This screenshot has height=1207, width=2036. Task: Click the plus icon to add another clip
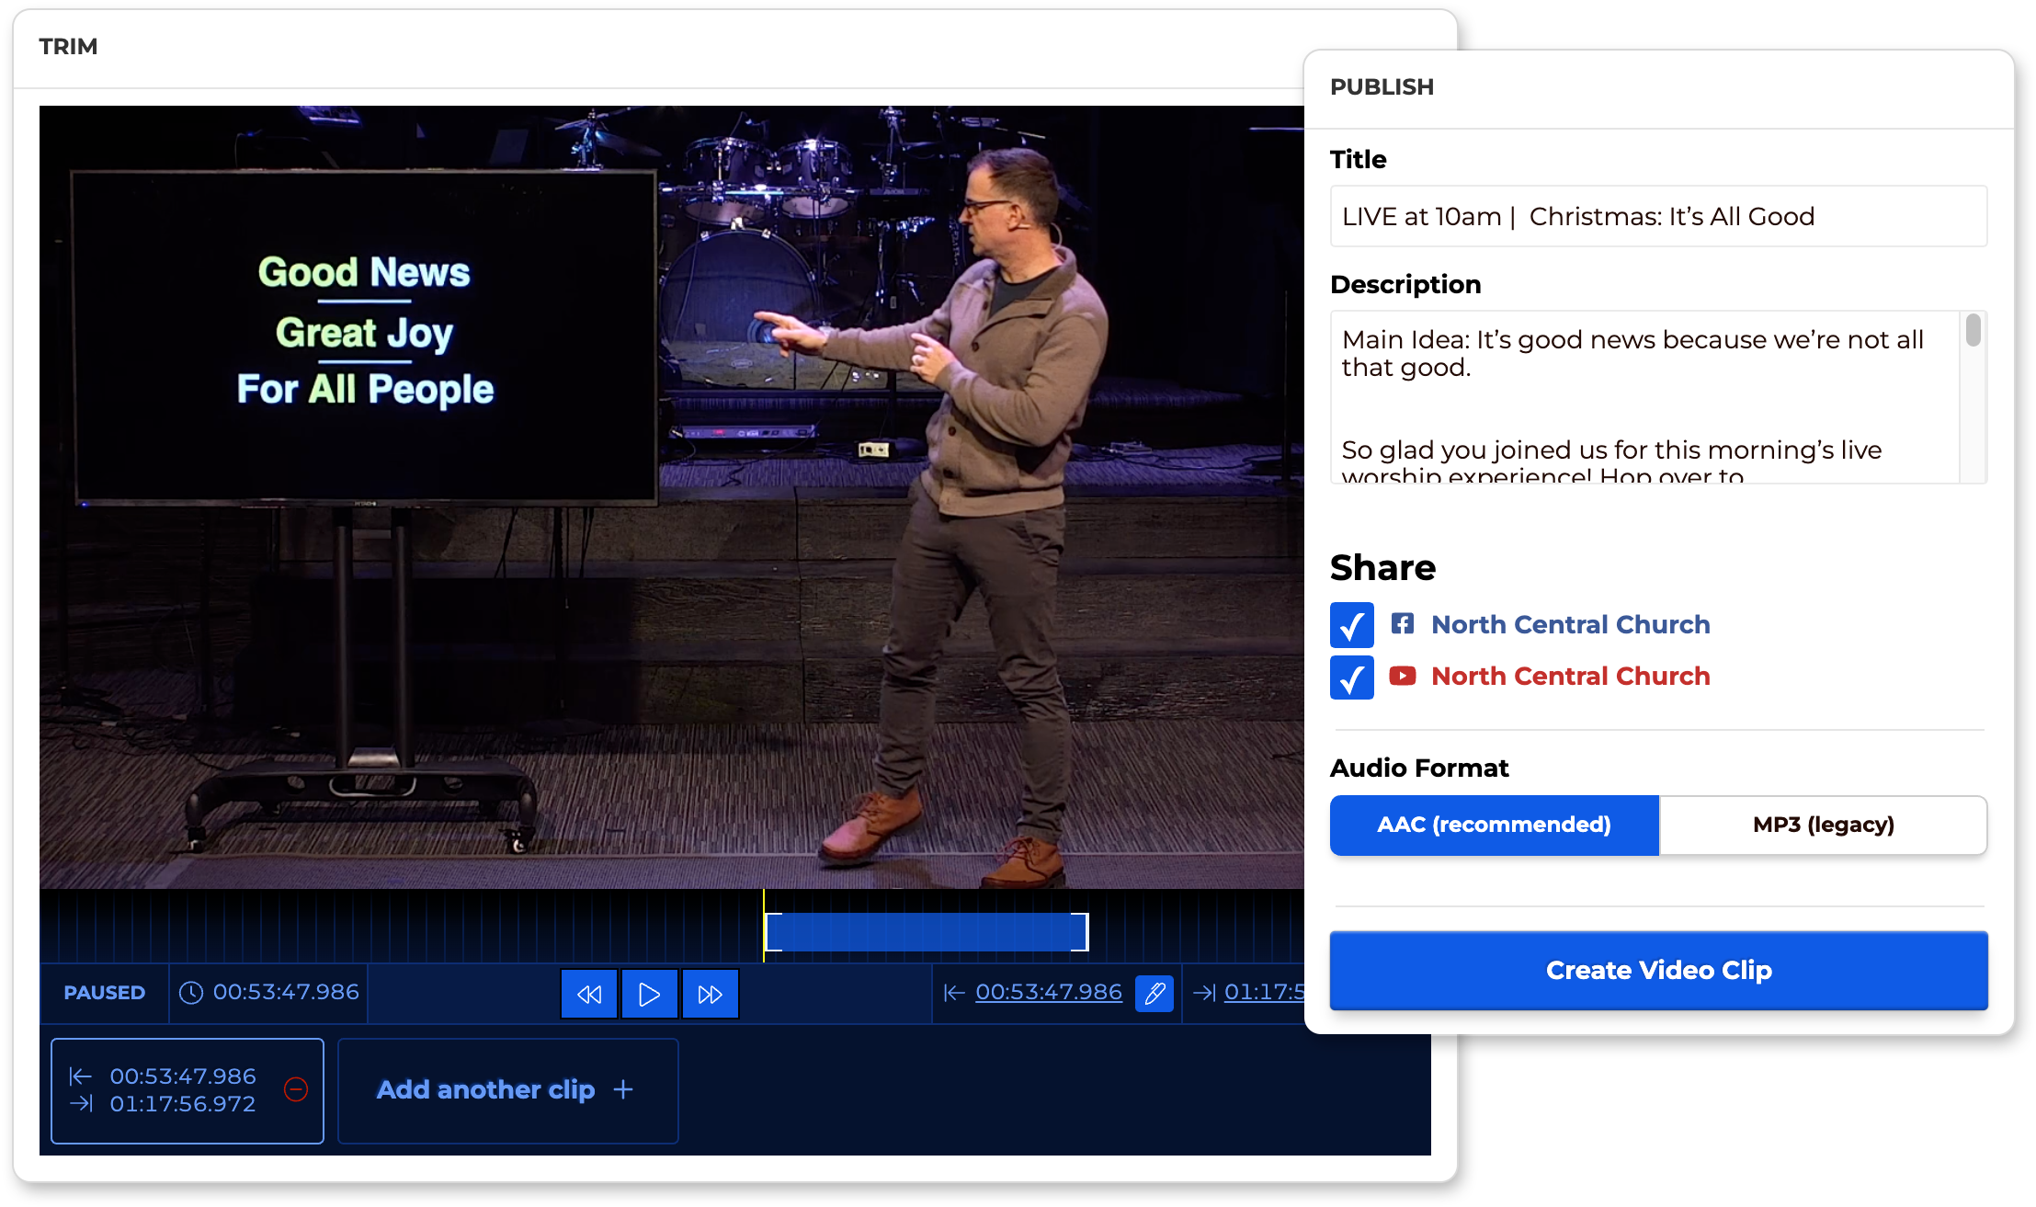point(623,1089)
